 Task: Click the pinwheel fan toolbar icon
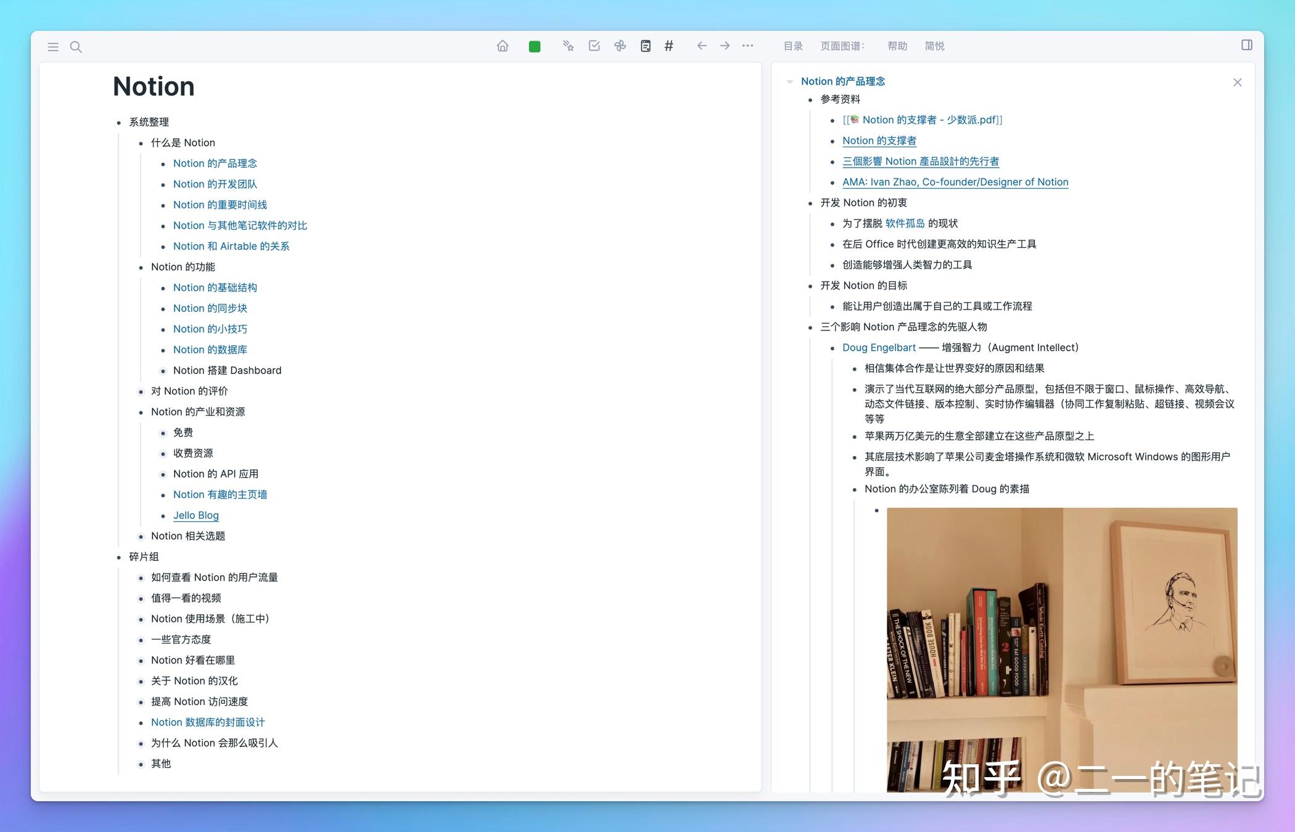coord(620,46)
